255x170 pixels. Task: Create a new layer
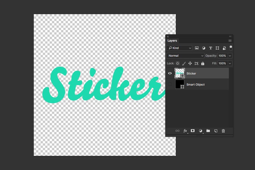(x=216, y=131)
